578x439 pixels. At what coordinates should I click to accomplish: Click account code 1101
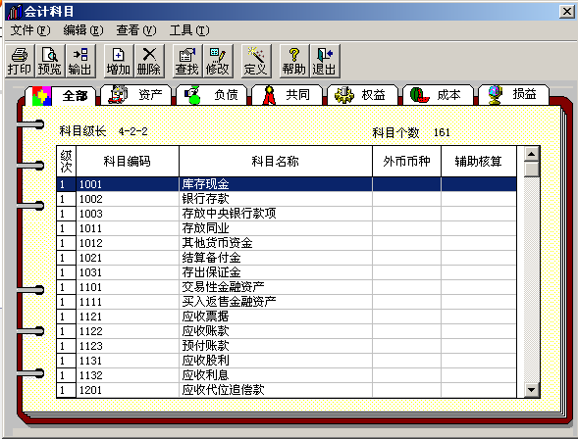tap(90, 287)
